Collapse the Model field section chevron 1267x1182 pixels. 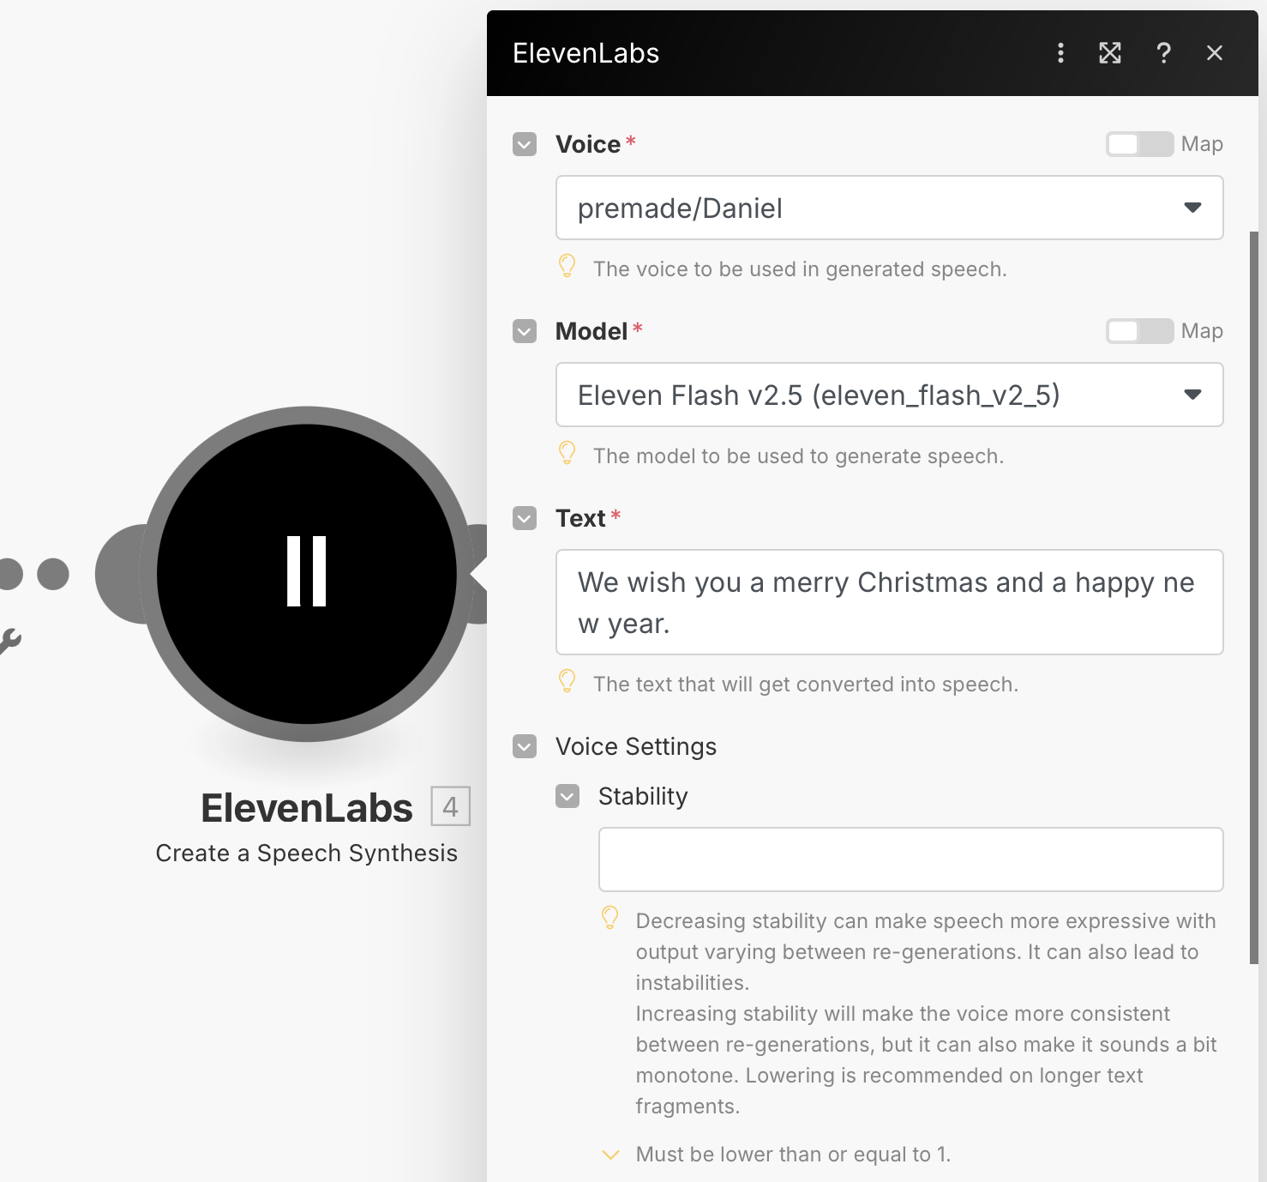coord(525,331)
